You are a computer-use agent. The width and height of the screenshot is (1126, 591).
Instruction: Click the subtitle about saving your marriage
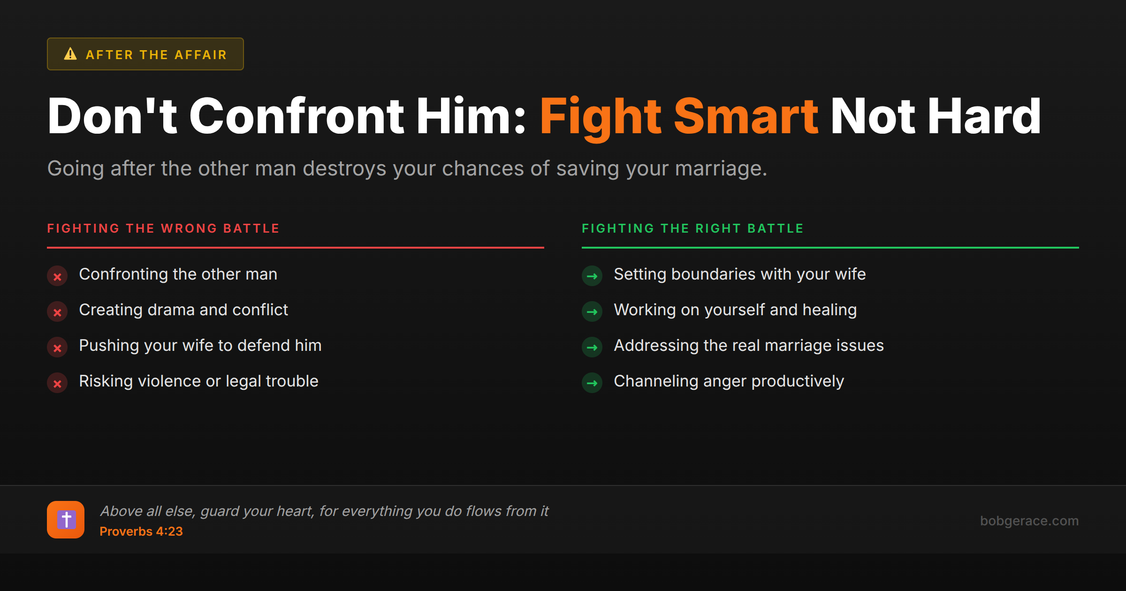coord(407,168)
